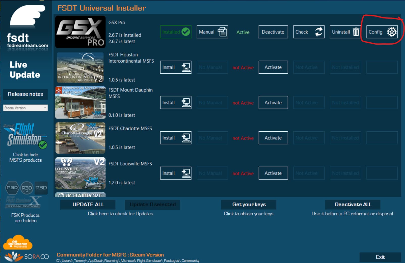Open the GSX Pro Manual

[212, 32]
